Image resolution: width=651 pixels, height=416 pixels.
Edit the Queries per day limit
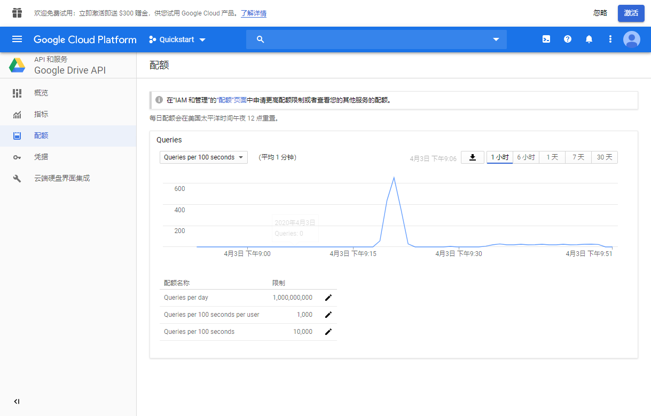pyautogui.click(x=328, y=298)
